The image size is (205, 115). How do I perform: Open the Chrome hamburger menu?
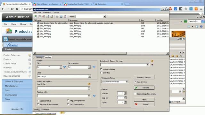click(x=201, y=9)
